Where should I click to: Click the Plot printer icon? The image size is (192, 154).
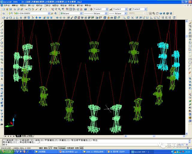point(15,9)
